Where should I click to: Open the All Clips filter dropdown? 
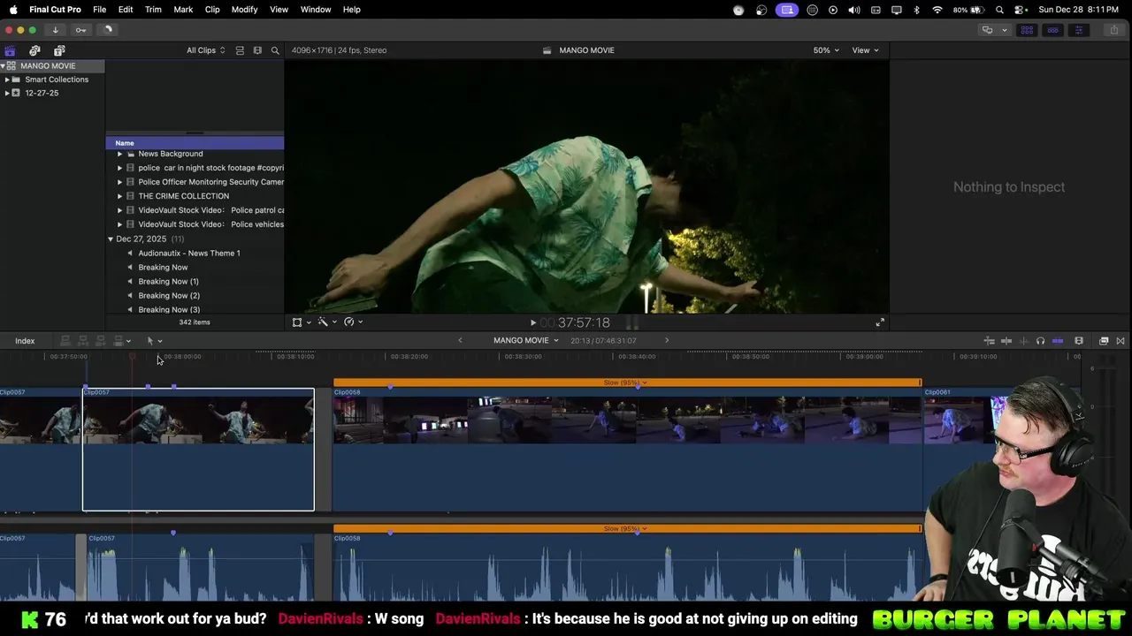tap(205, 50)
